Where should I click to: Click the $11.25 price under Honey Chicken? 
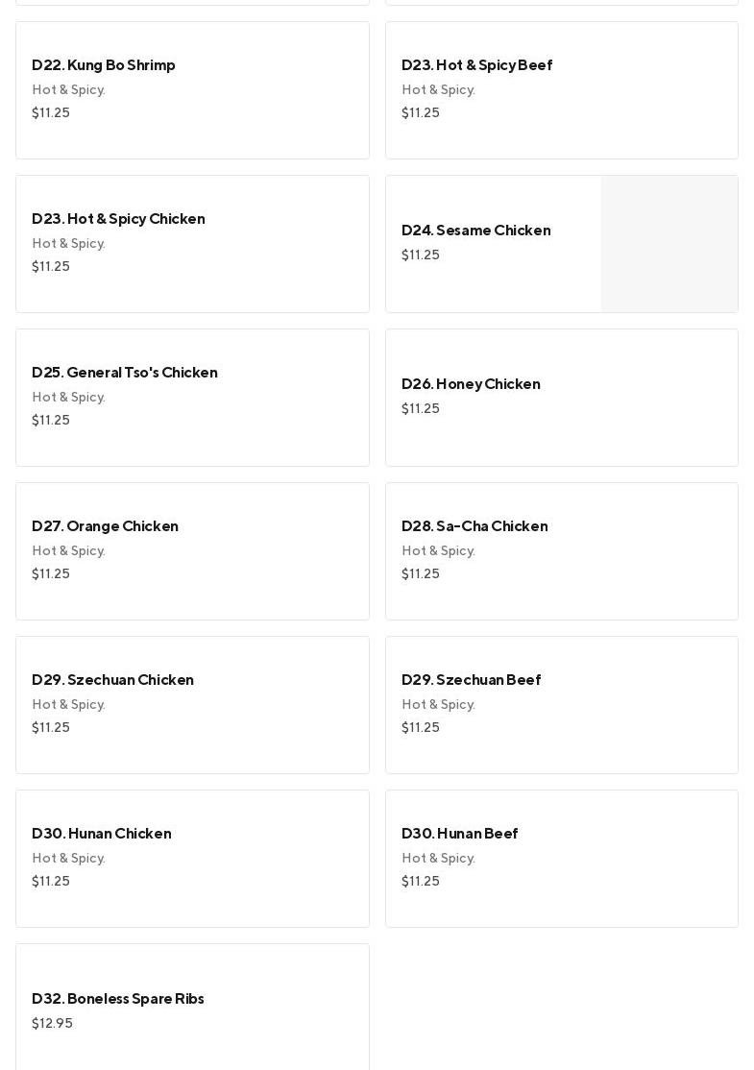421,409
